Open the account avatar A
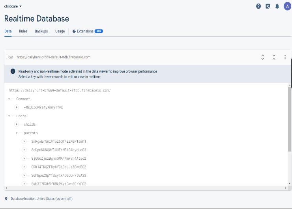Image resolution: width=292 pixels, height=209 pixels. click(287, 6)
